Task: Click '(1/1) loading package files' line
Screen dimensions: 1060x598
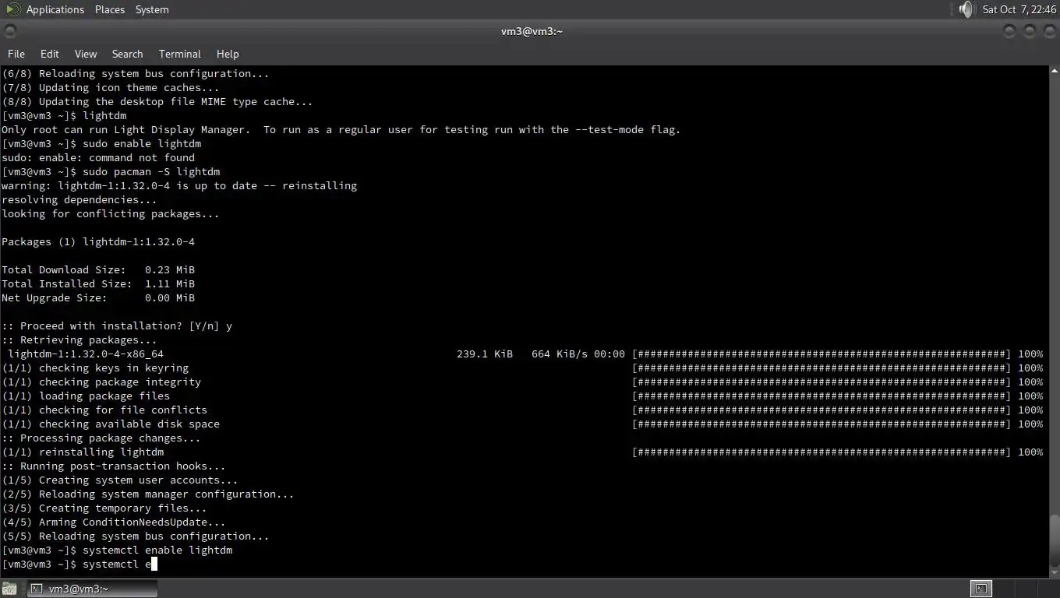Action: [86, 396]
